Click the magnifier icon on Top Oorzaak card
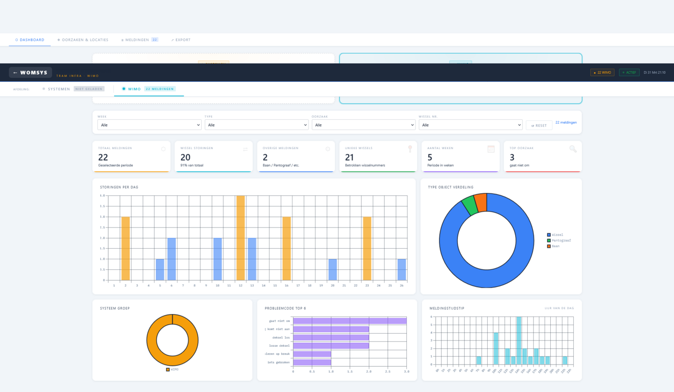The width and height of the screenshot is (674, 392). tap(572, 149)
